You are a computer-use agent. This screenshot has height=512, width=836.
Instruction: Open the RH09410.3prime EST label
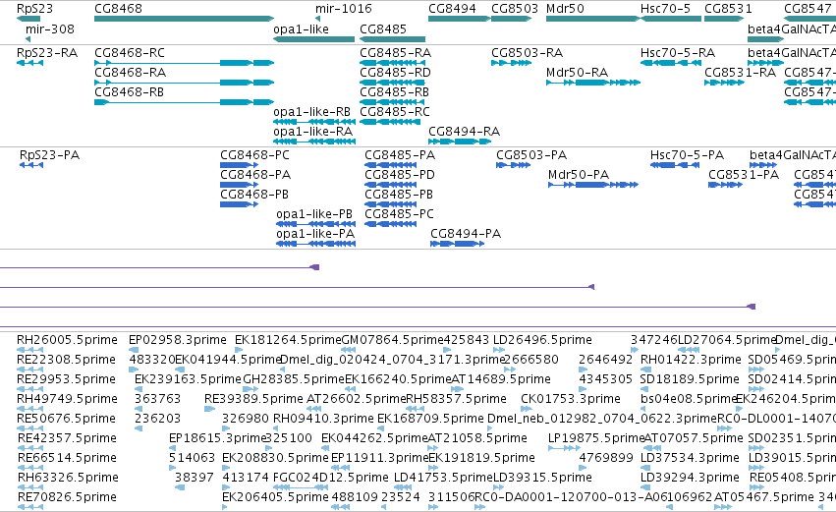323,420
